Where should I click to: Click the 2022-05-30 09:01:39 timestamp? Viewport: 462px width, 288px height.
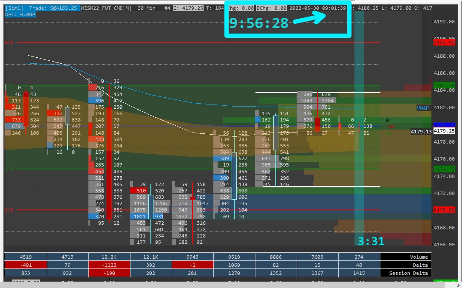pyautogui.click(x=317, y=8)
